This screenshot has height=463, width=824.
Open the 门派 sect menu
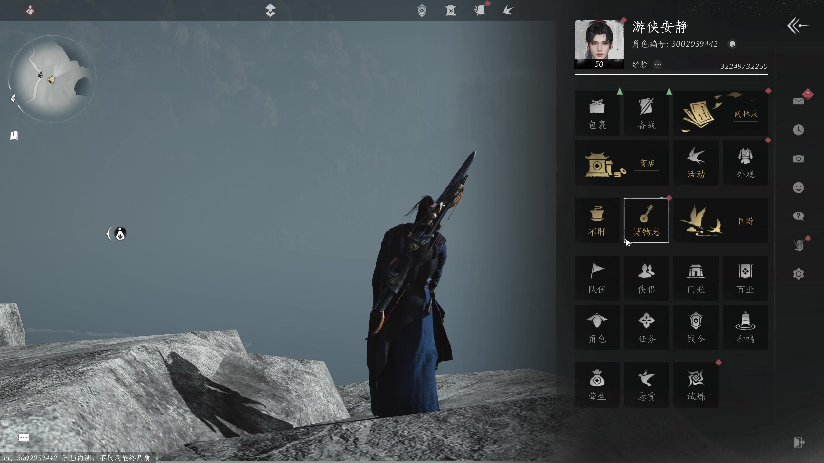point(696,278)
